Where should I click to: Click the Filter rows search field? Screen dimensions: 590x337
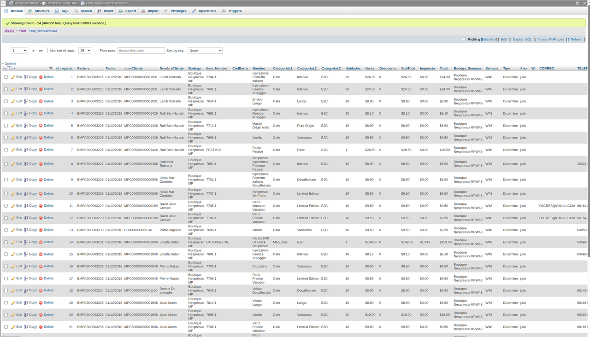tap(141, 50)
